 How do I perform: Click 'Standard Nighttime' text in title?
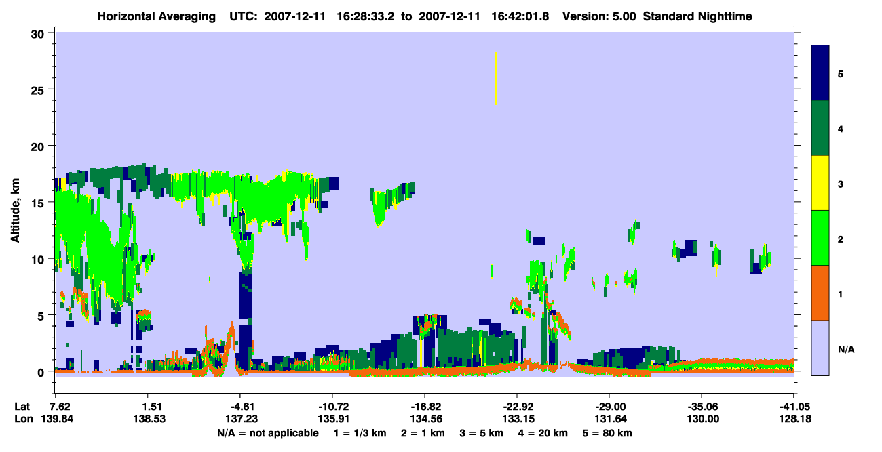697,16
